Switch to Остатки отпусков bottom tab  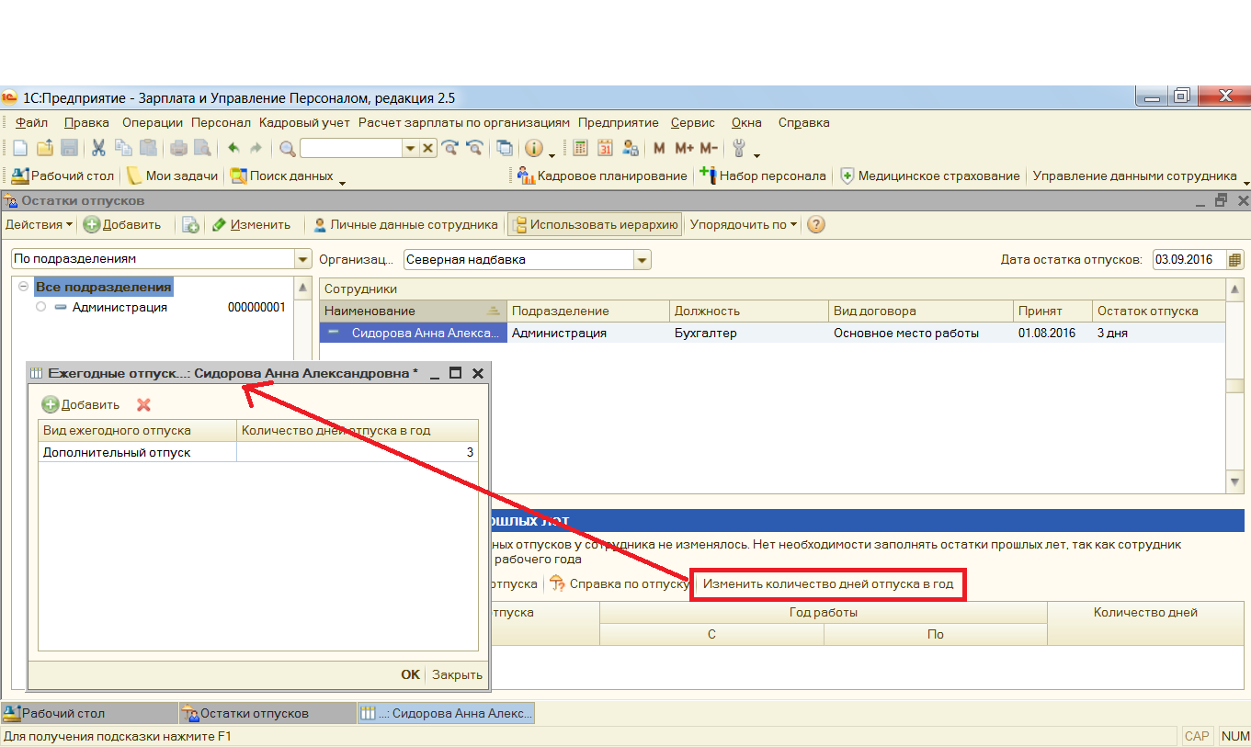click(x=267, y=713)
